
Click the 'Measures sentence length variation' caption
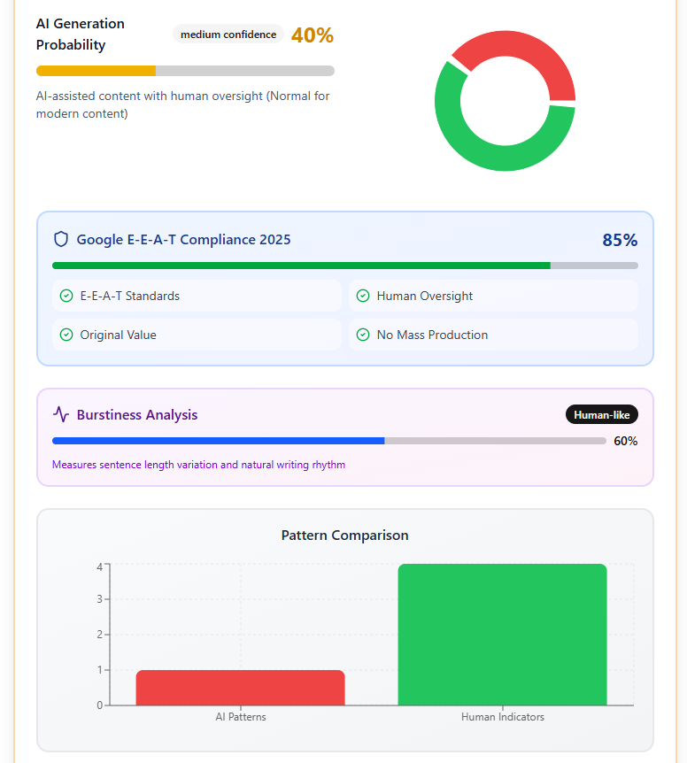click(x=198, y=465)
